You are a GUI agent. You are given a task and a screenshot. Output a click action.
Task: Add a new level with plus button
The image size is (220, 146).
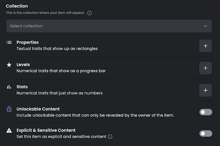(x=206, y=68)
